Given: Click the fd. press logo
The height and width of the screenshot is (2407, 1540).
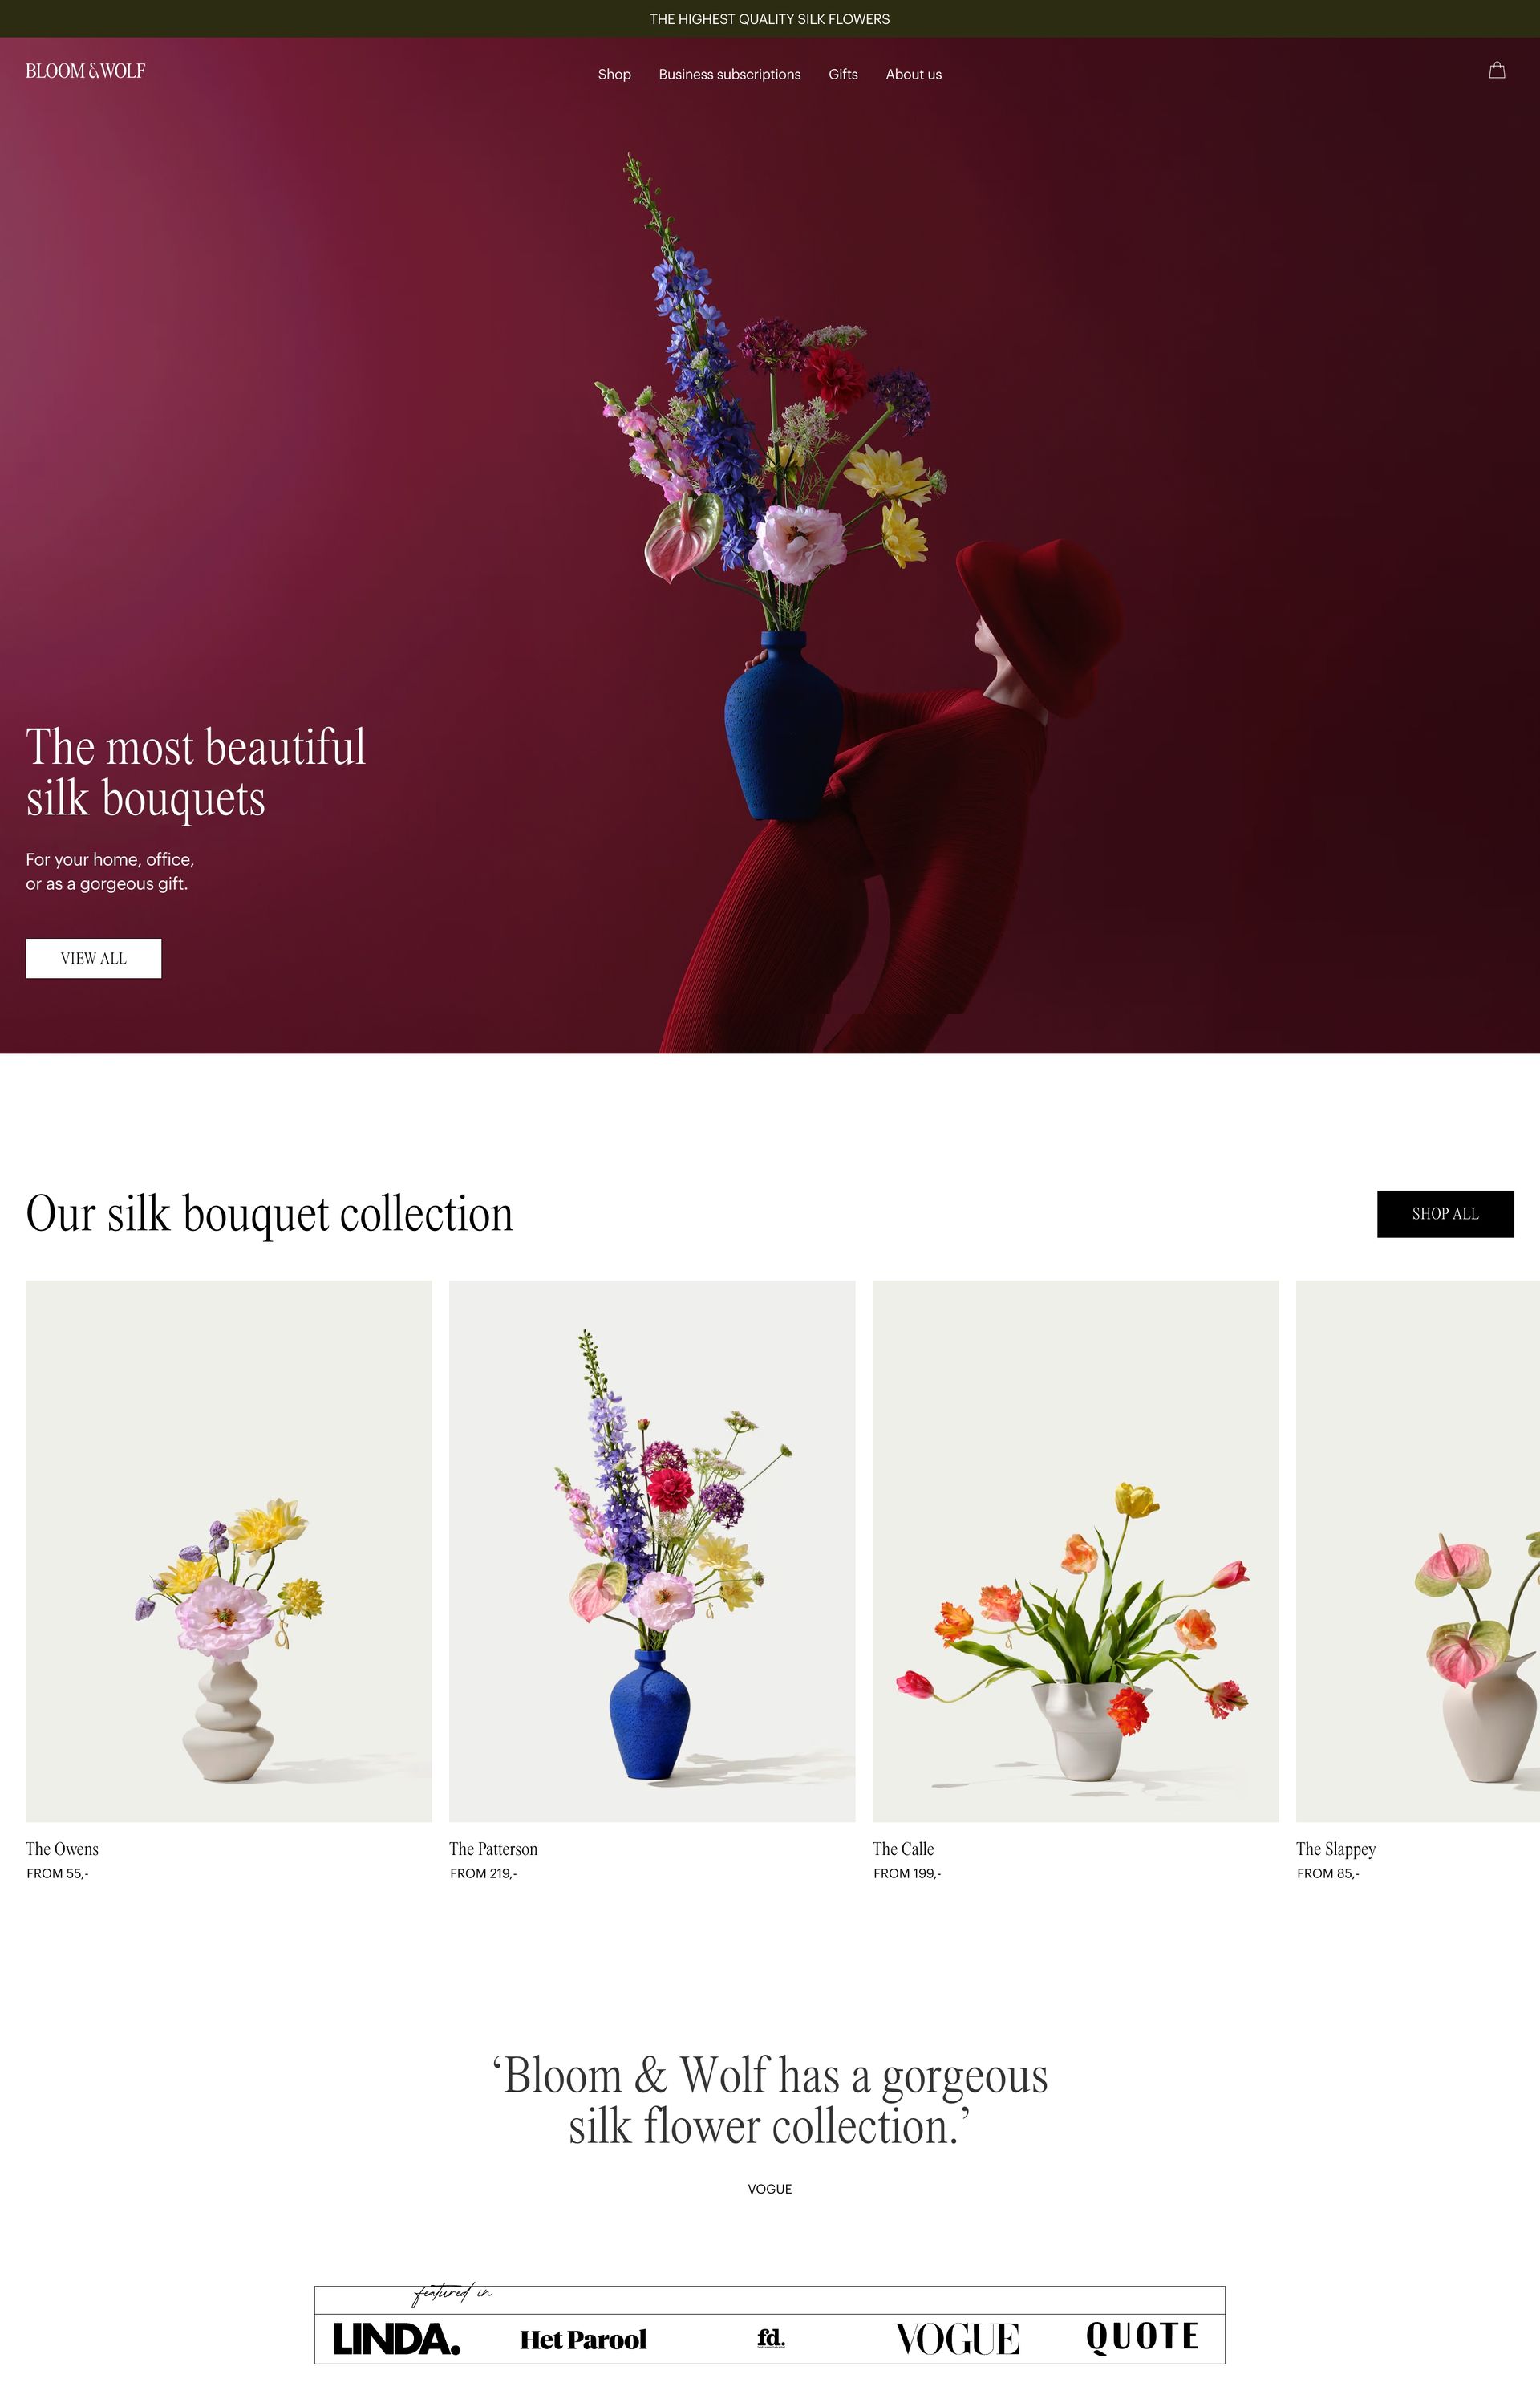Looking at the screenshot, I should (x=771, y=2337).
